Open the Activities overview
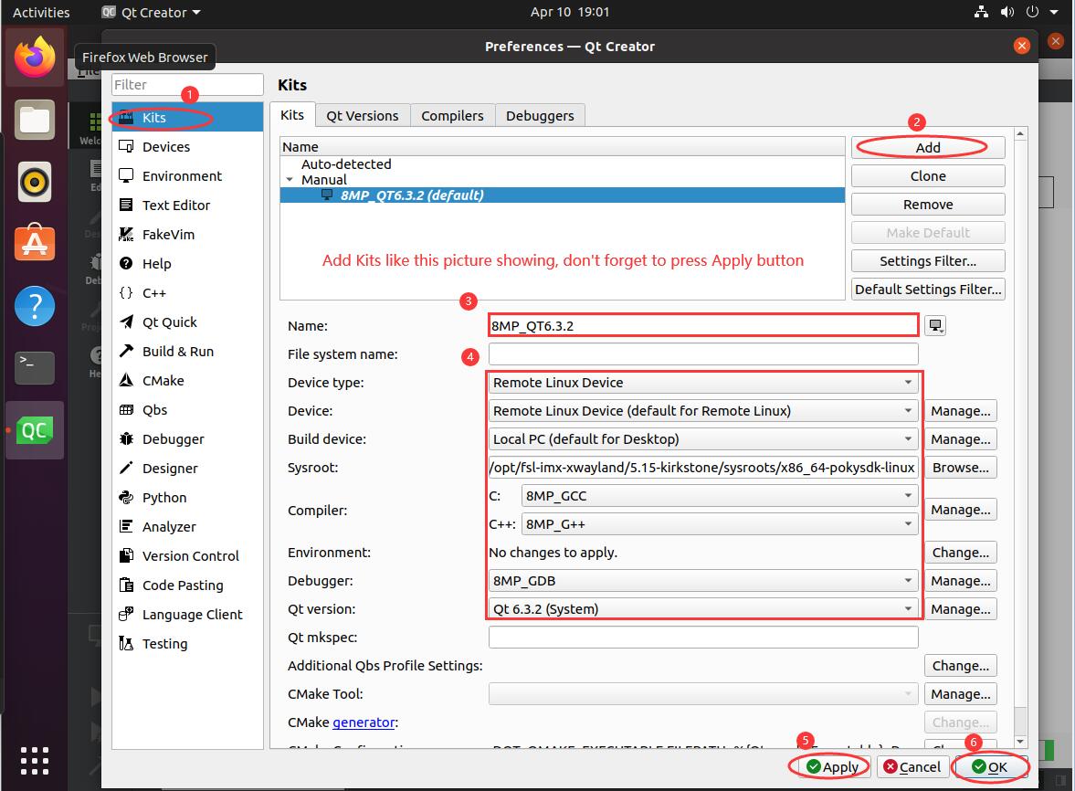The image size is (1075, 791). tap(41, 13)
